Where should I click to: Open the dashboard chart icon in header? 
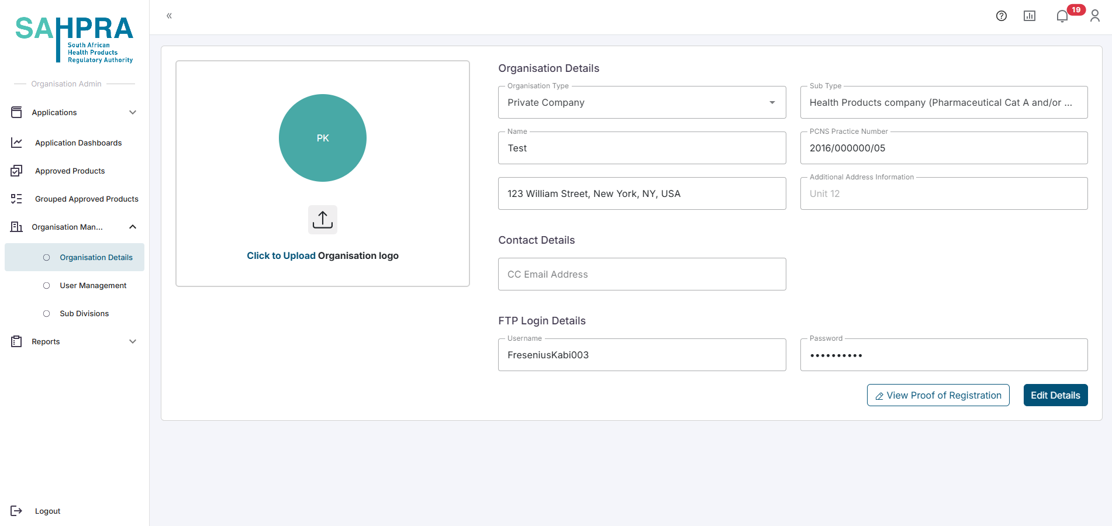click(1030, 16)
